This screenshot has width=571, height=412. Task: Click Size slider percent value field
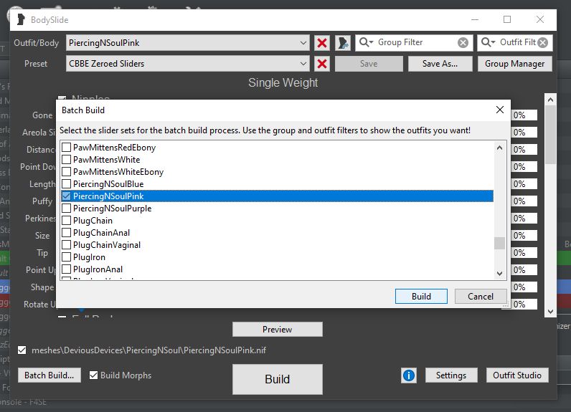(524, 236)
